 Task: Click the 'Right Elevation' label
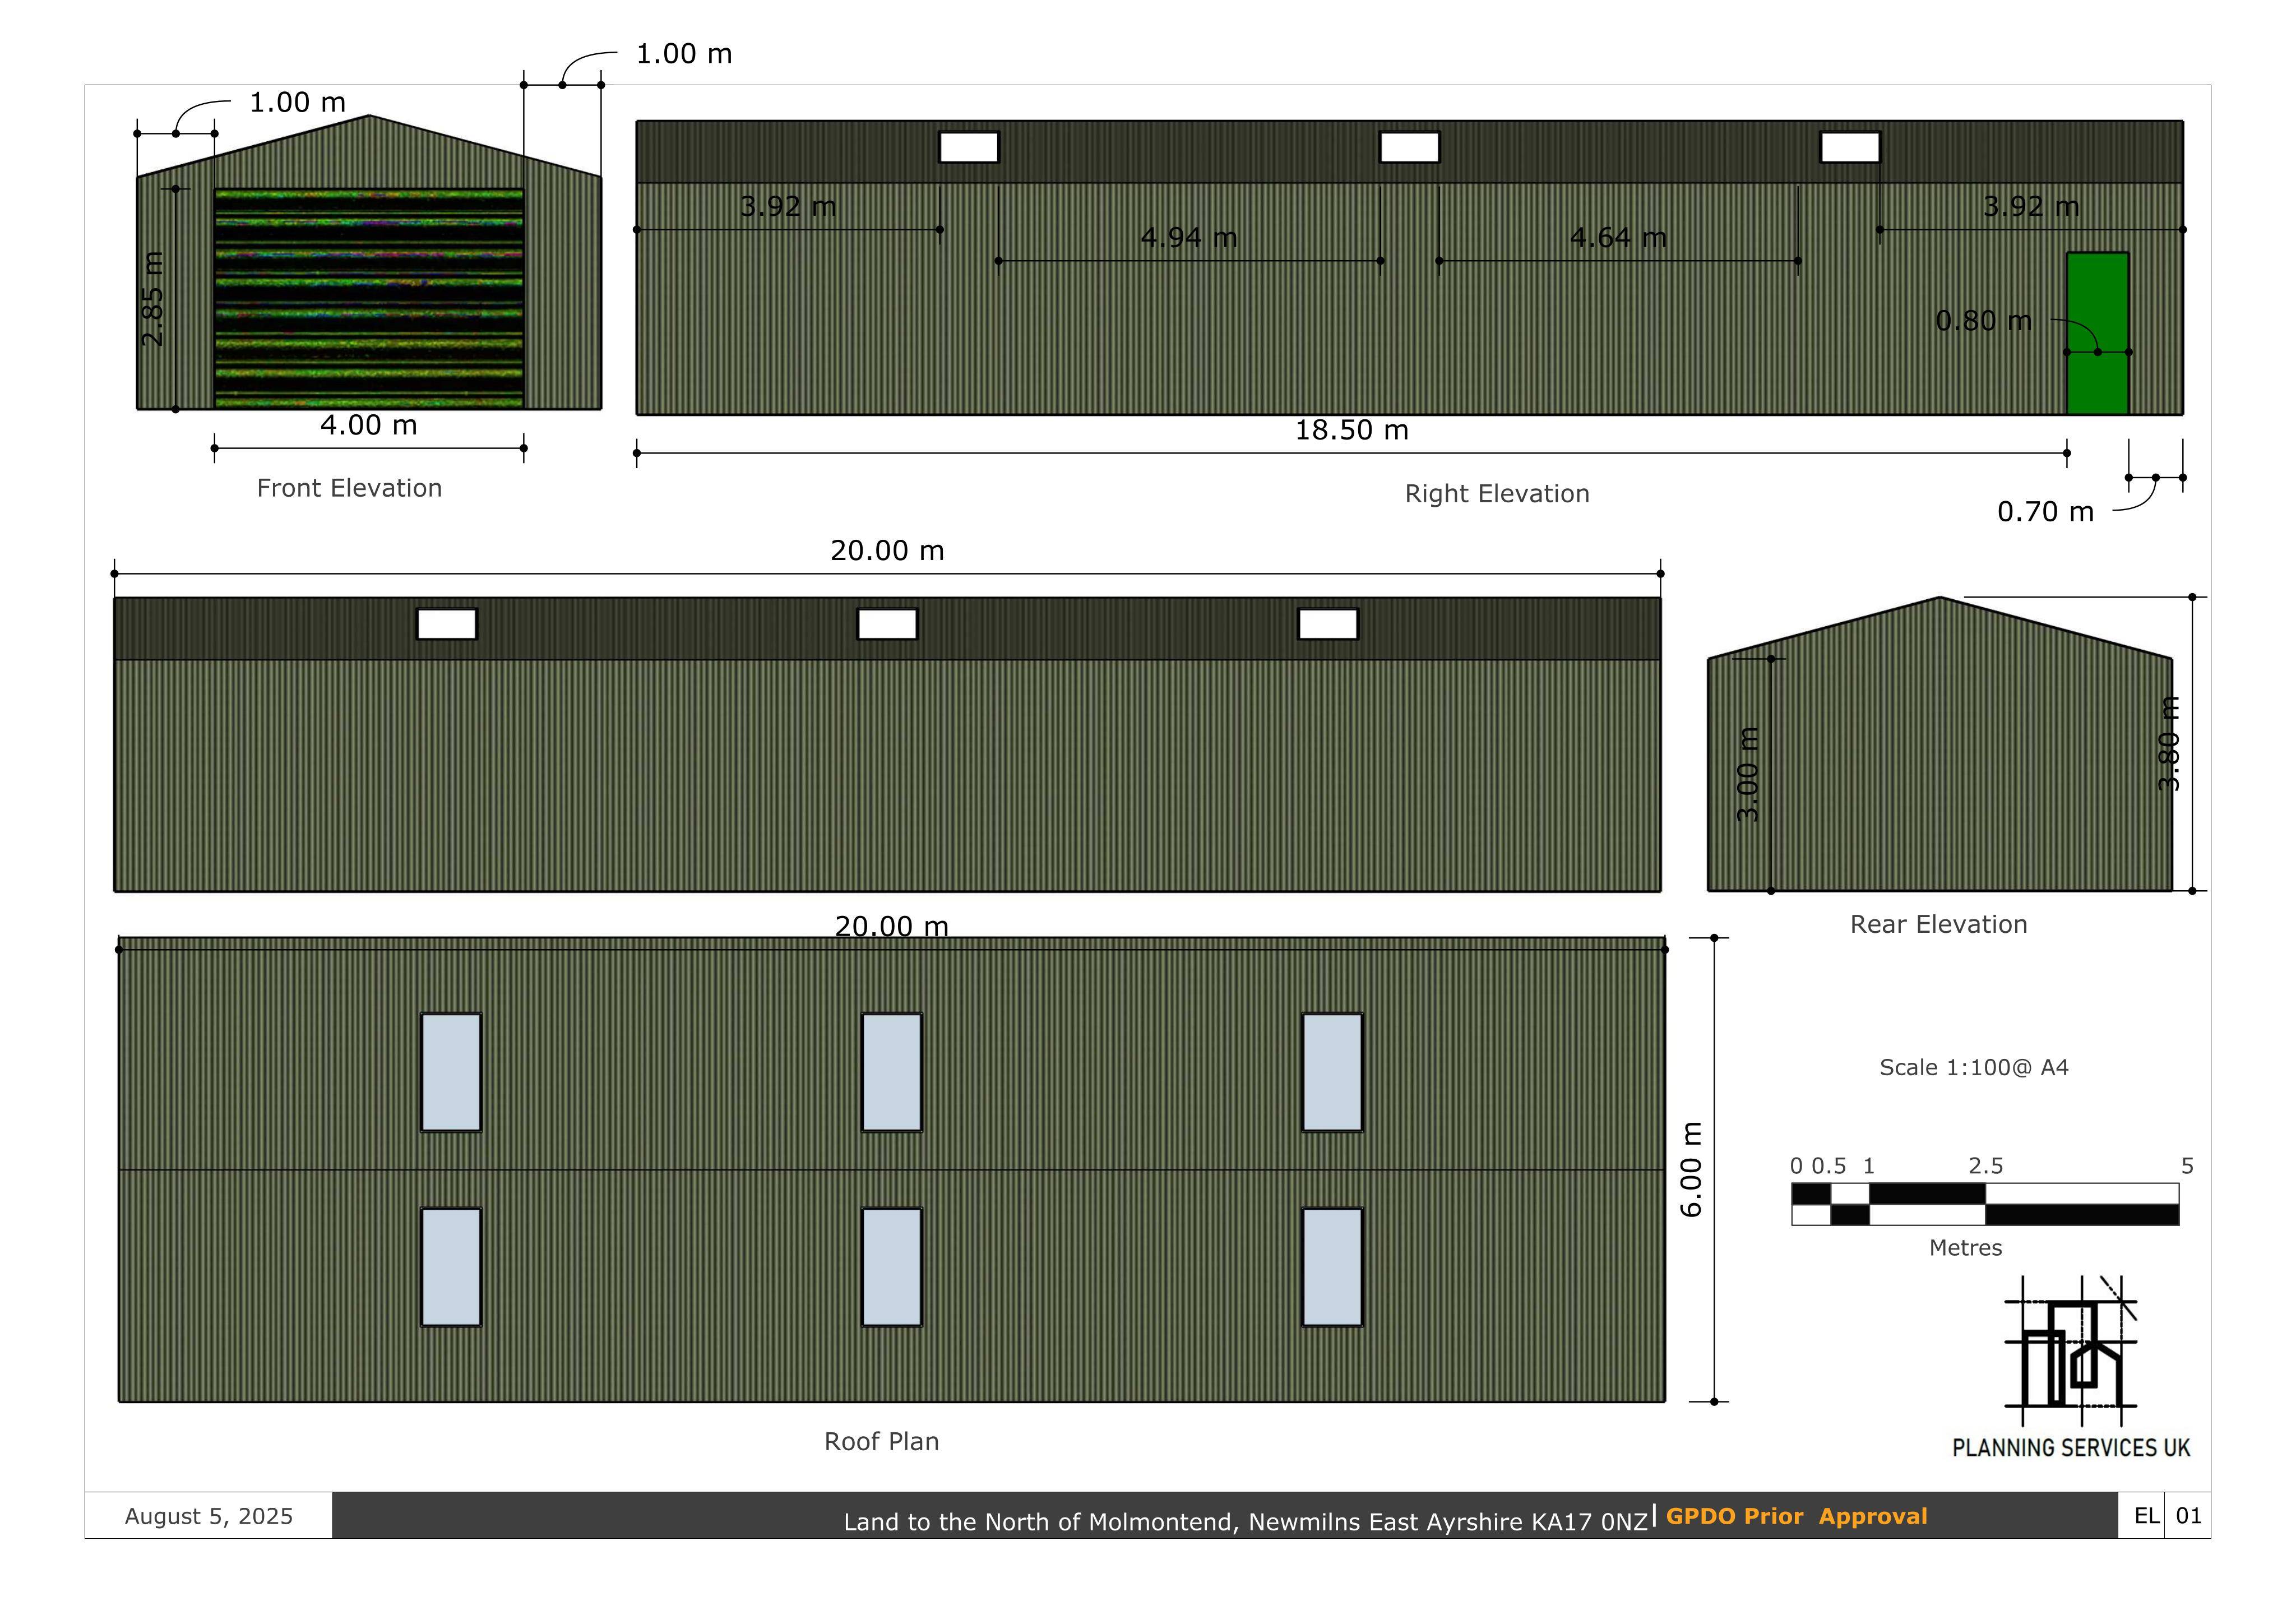(1497, 494)
